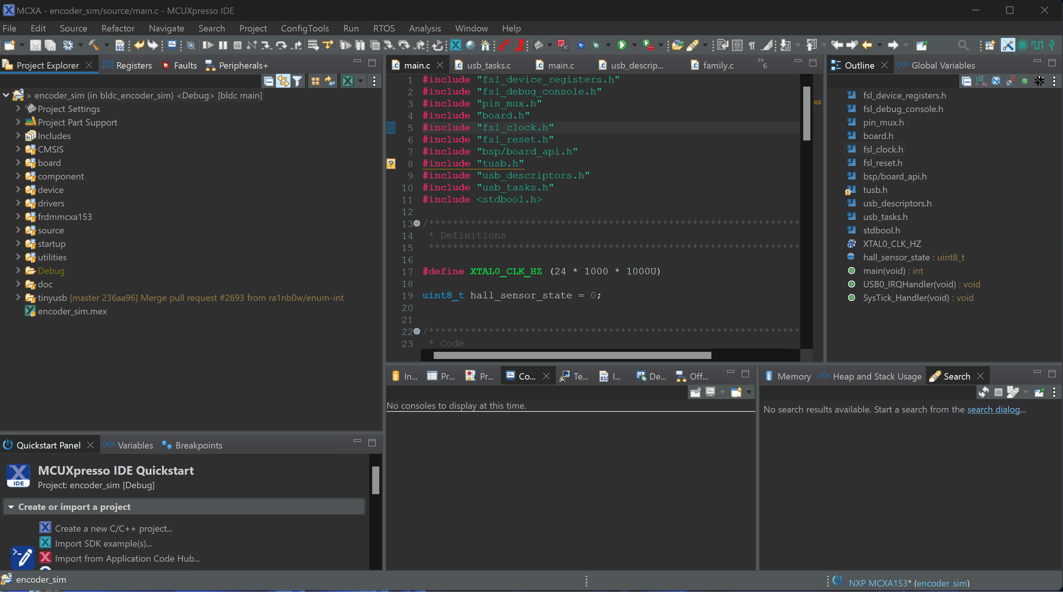The image size is (1063, 592).
Task: Switch to the usb_tasks.c editor tab
Action: [x=488, y=65]
